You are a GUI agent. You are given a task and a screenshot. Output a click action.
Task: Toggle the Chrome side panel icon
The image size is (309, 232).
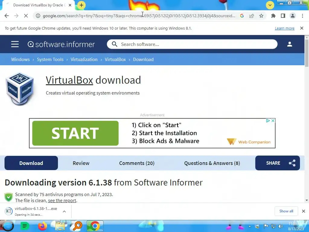283,16
